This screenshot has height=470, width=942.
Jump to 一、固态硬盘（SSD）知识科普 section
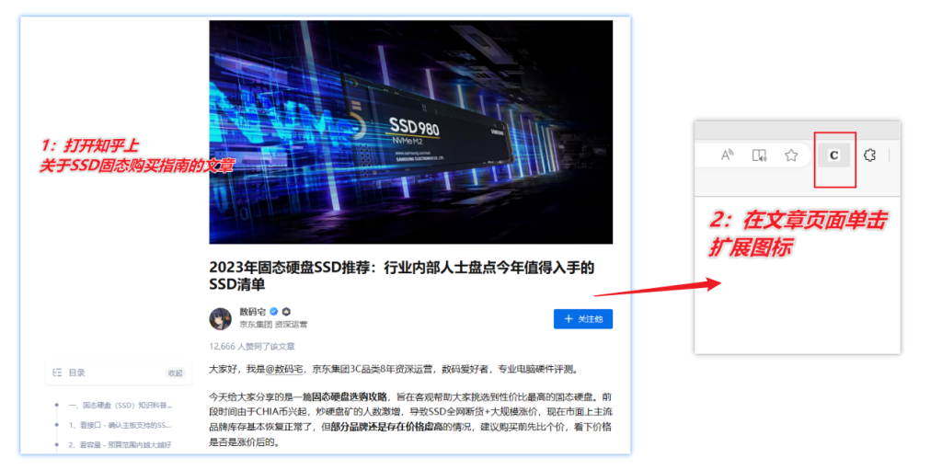(121, 405)
